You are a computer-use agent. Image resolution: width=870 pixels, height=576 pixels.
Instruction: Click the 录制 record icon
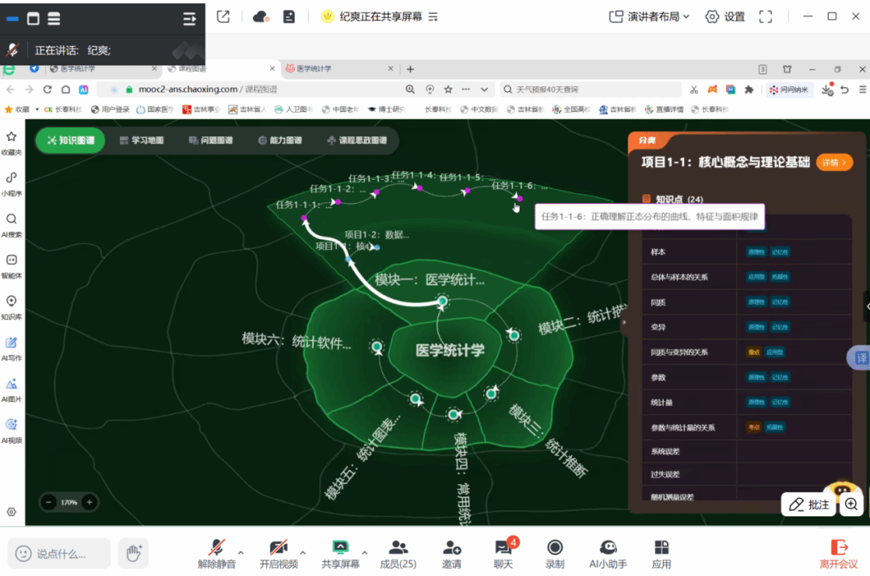(555, 549)
